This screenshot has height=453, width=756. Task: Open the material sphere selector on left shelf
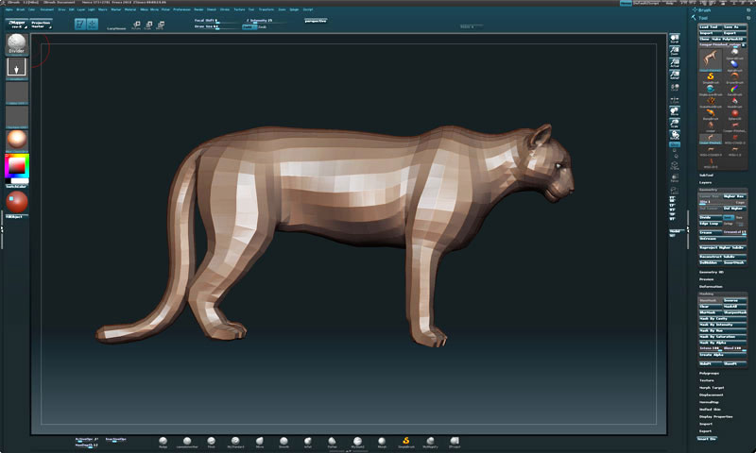16,140
